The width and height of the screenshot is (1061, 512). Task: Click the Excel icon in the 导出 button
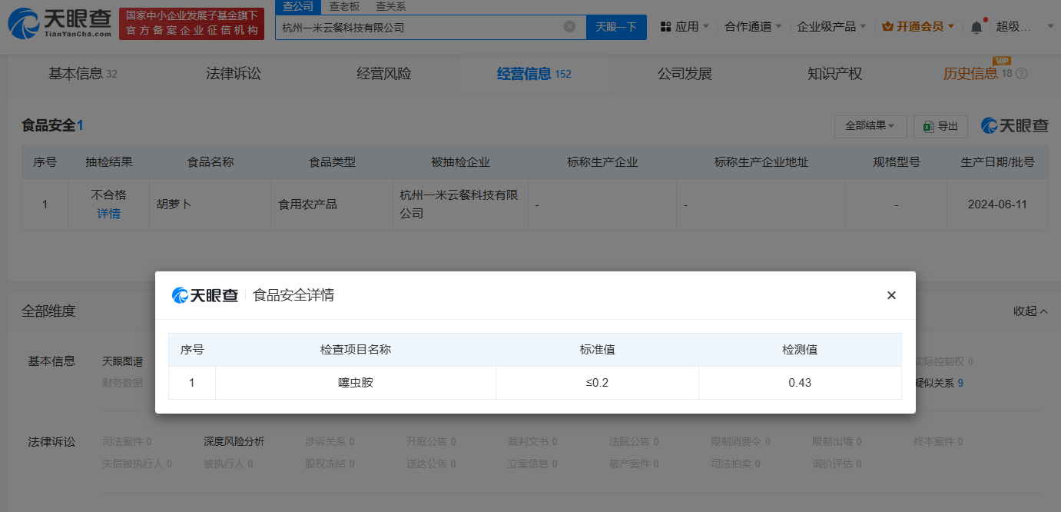point(928,126)
